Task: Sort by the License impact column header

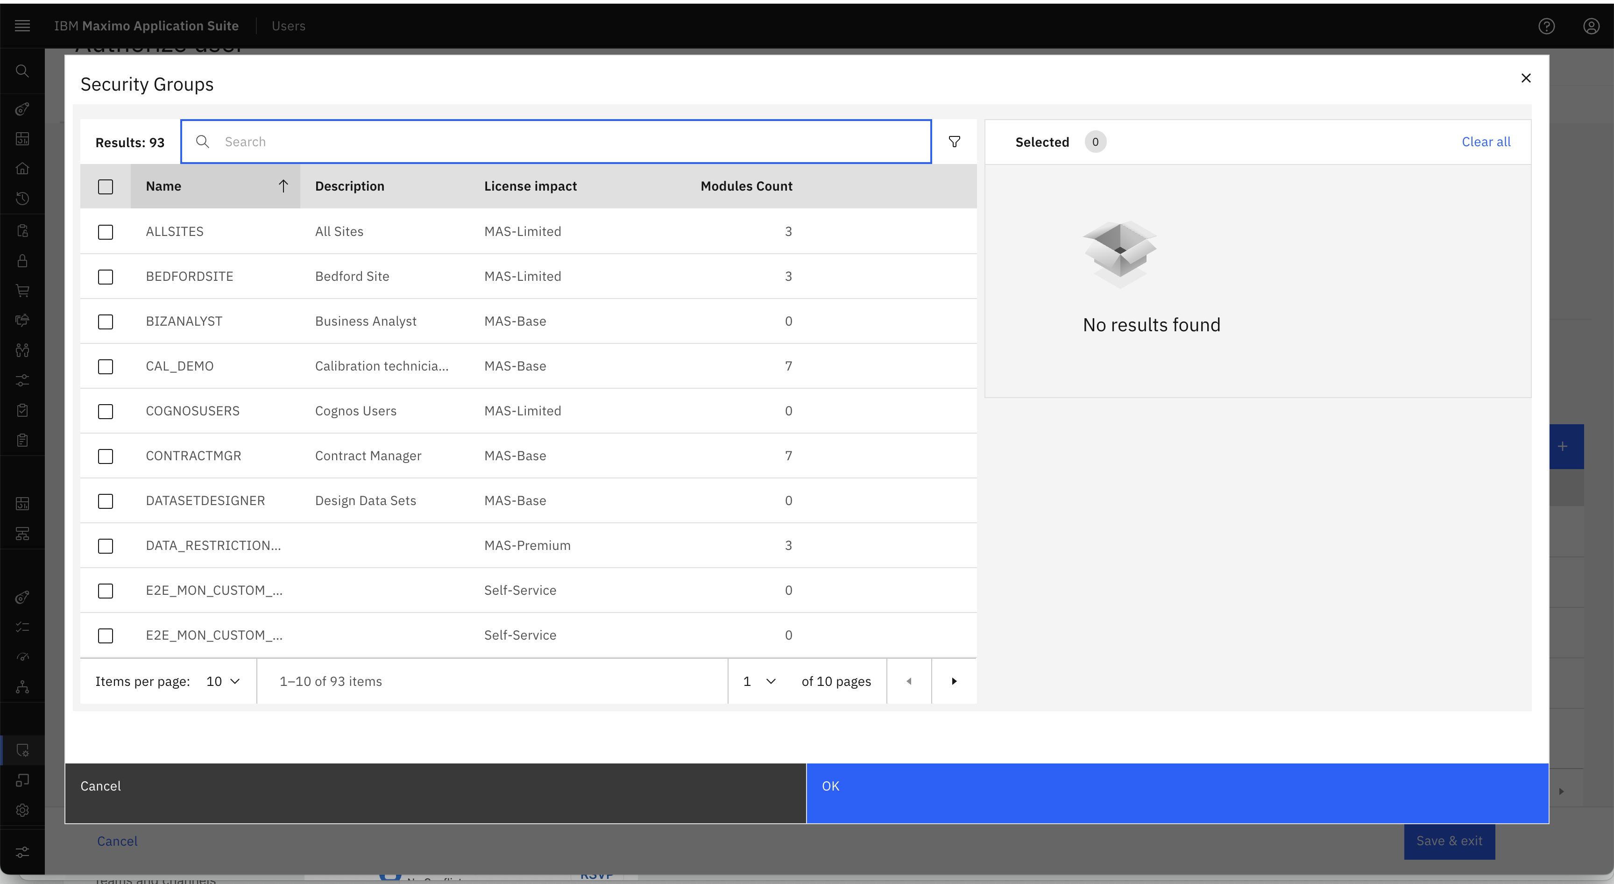Action: pos(530,186)
